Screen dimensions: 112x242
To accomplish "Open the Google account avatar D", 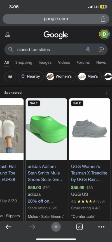I will coord(104,34).
